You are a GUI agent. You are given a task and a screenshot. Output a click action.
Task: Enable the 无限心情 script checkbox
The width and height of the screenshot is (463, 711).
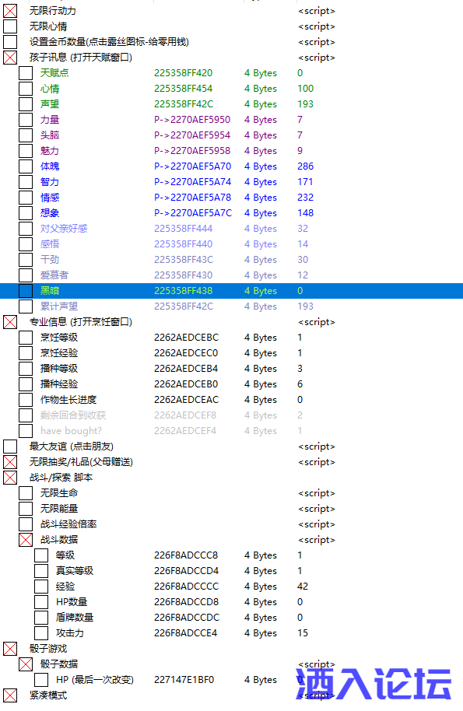pos(10,26)
